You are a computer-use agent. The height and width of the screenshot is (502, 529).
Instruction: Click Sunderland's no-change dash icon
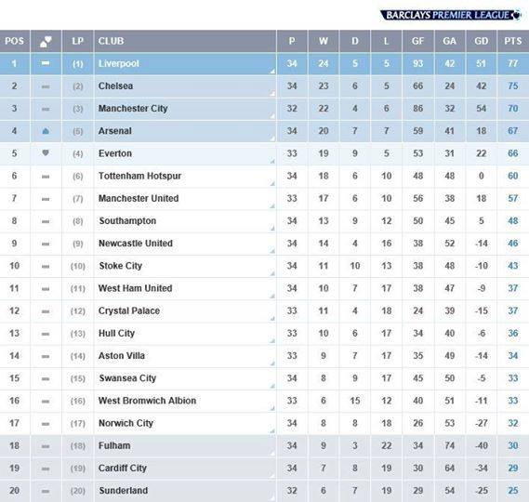click(46, 491)
